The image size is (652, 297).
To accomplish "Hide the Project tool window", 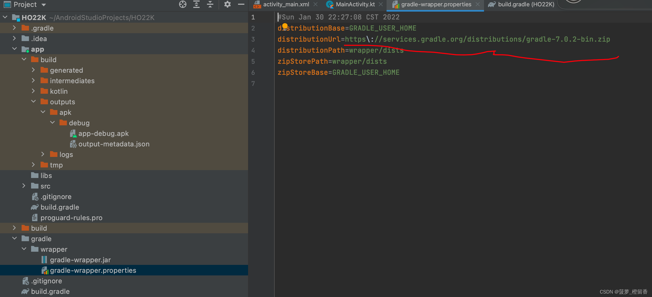I will 241,4.
